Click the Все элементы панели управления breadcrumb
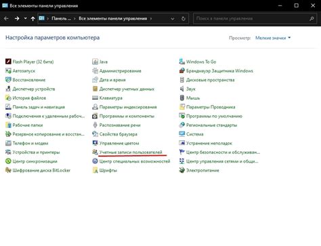 click(x=113, y=18)
